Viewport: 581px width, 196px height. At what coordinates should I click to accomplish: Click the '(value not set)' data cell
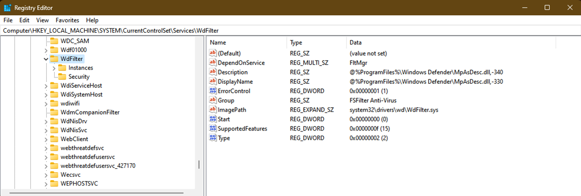point(368,53)
